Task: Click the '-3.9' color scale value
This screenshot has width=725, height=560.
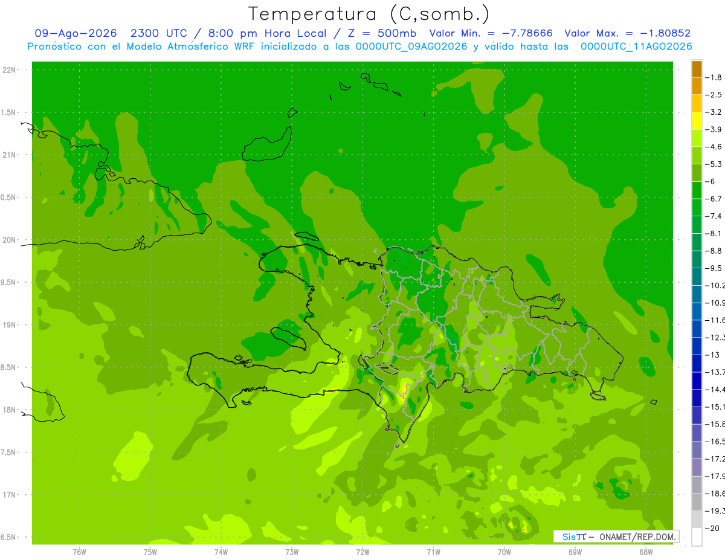Action: coord(714,129)
